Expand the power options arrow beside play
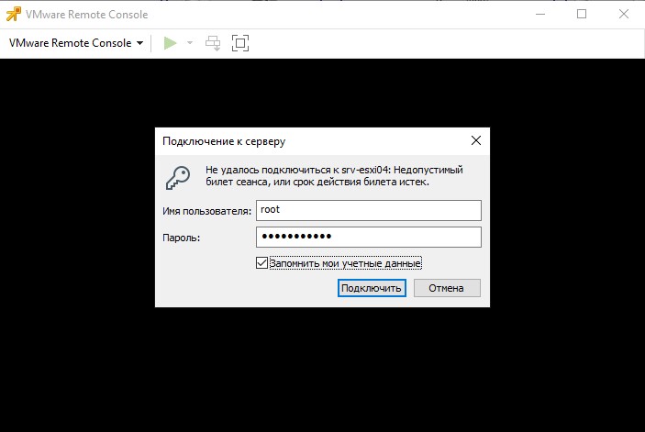This screenshot has width=645, height=432. coord(190,43)
